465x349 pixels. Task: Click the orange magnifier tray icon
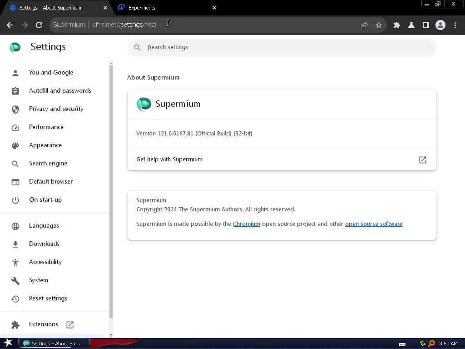tap(431, 344)
